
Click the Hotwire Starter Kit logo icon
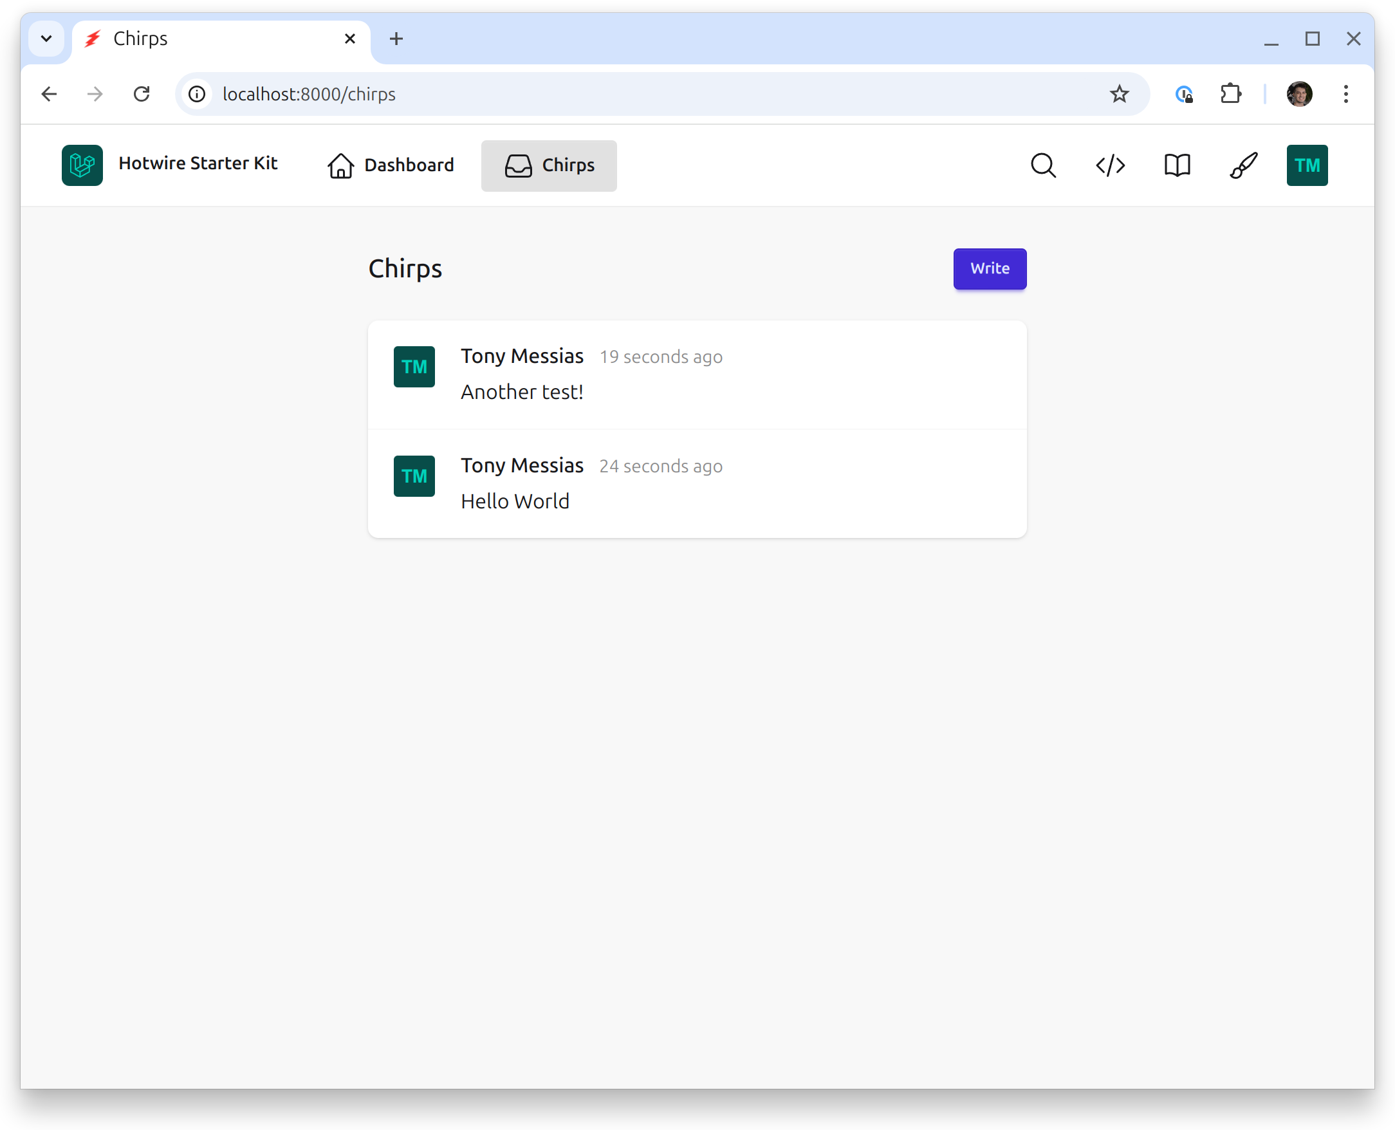[82, 165]
